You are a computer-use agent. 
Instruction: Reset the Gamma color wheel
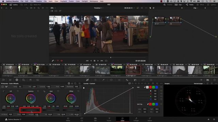(x=38, y=91)
